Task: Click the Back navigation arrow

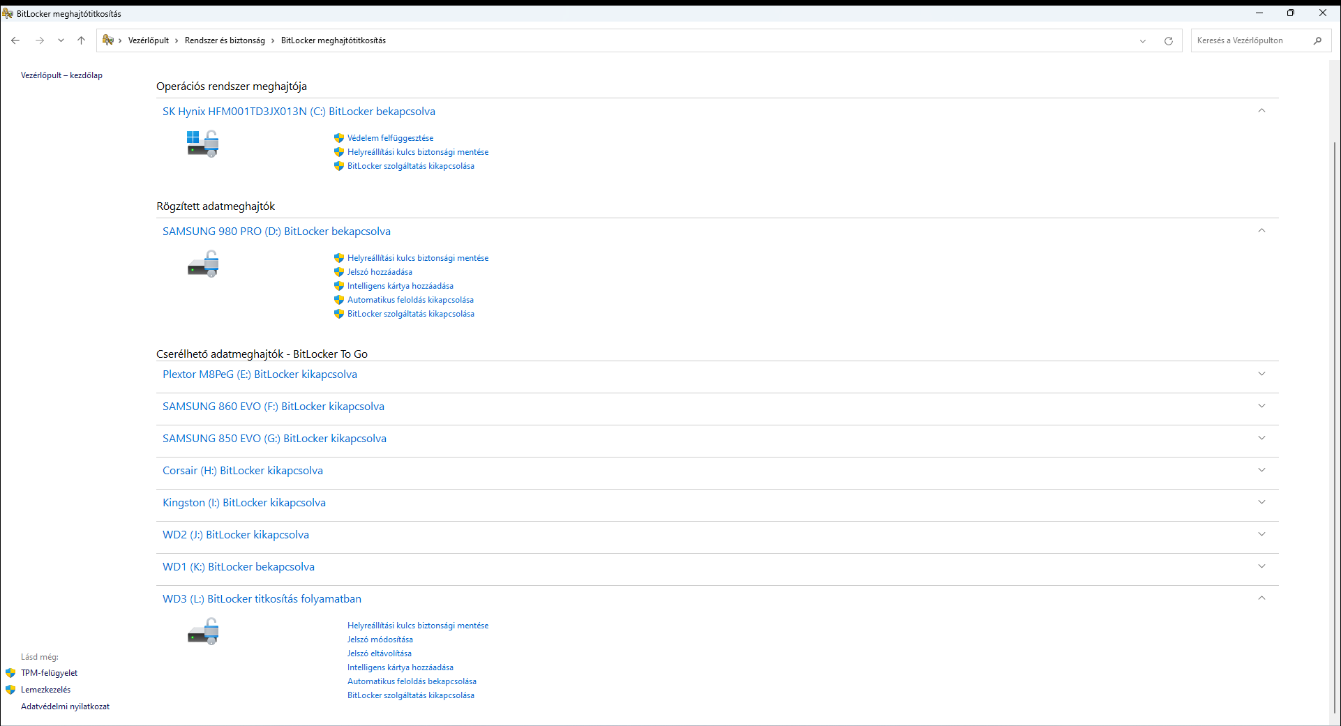Action: tap(15, 40)
